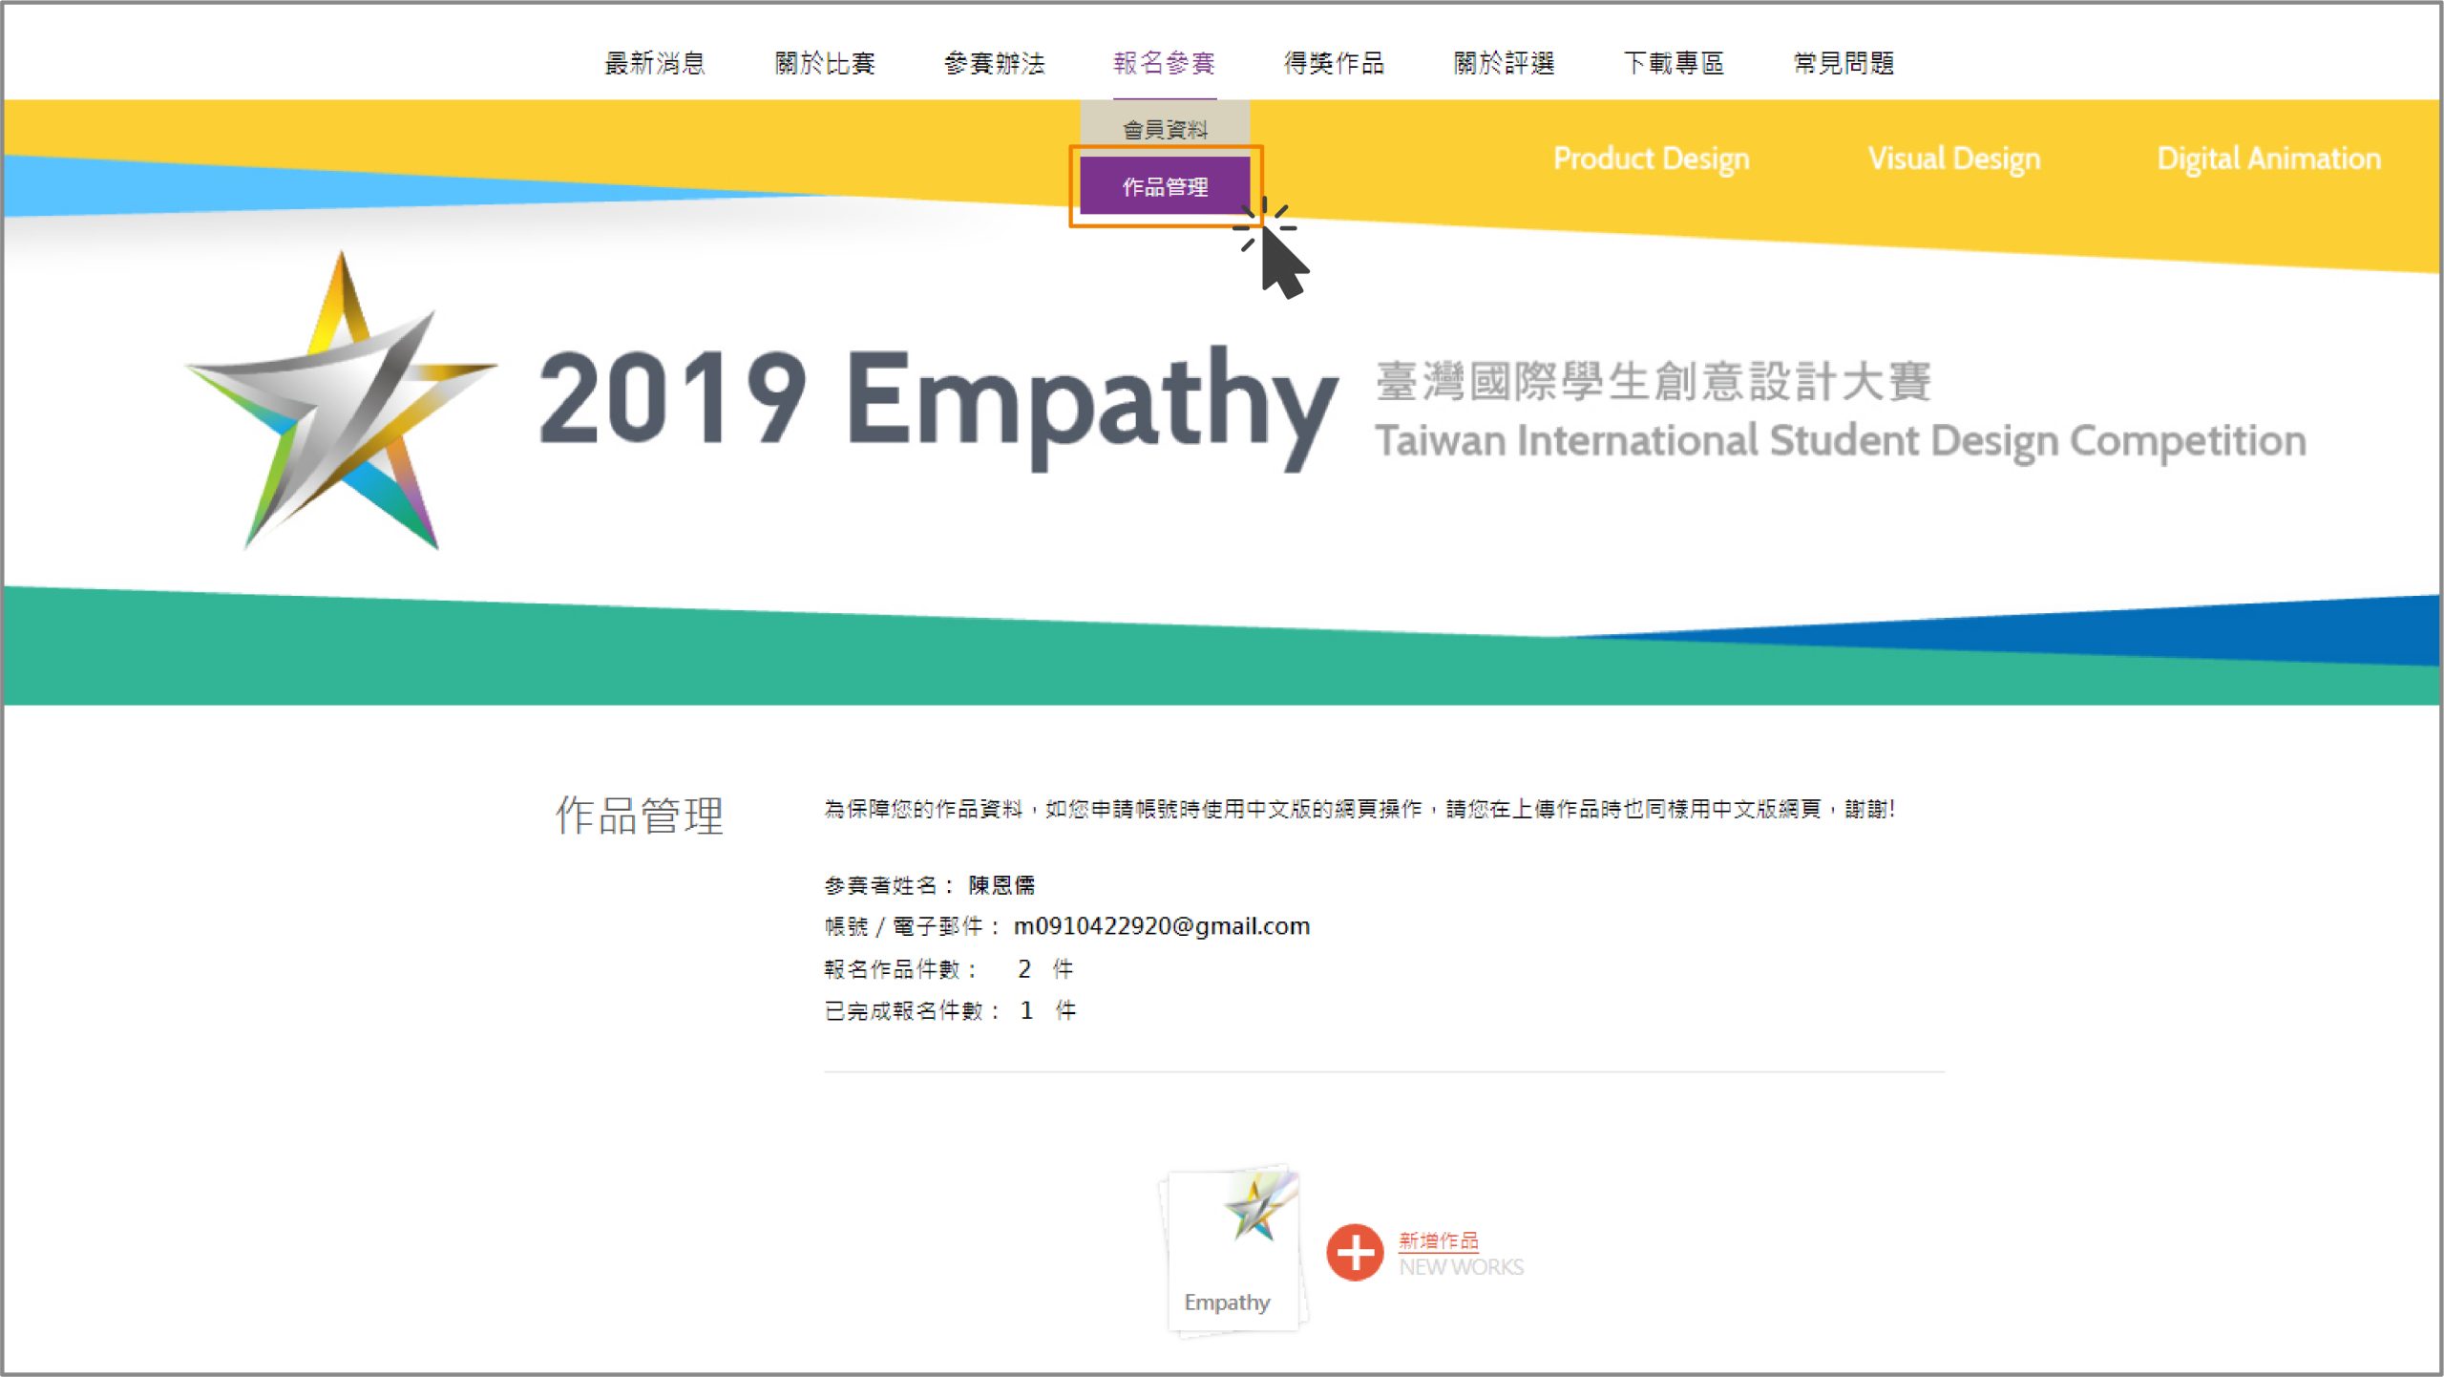The height and width of the screenshot is (1377, 2444).
Task: Click the Taiwan International Student Design Competition text
Action: point(1840,441)
